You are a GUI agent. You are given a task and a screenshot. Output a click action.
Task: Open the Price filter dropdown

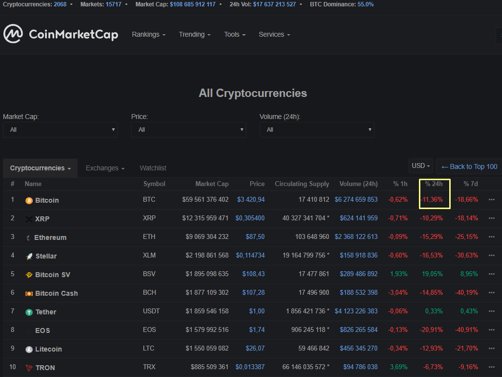pos(188,130)
